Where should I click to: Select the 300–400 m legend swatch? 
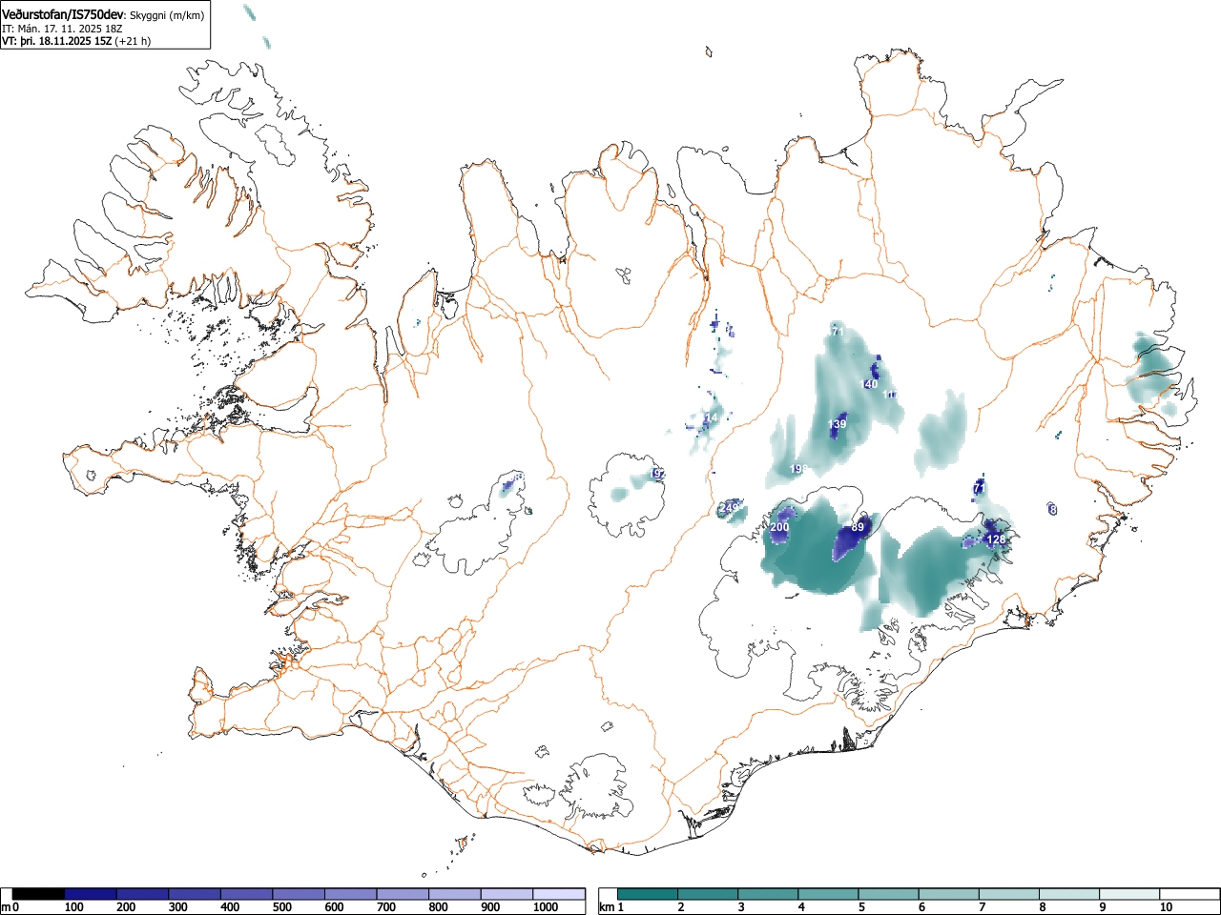[195, 894]
